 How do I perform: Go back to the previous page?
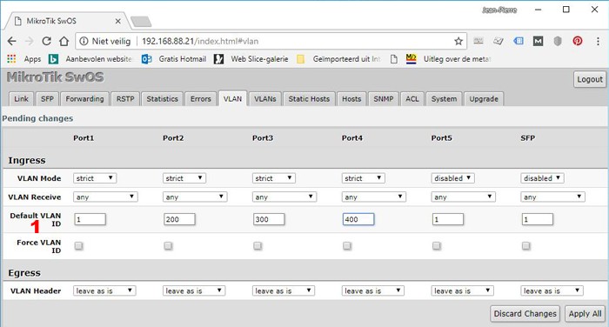pos(11,41)
